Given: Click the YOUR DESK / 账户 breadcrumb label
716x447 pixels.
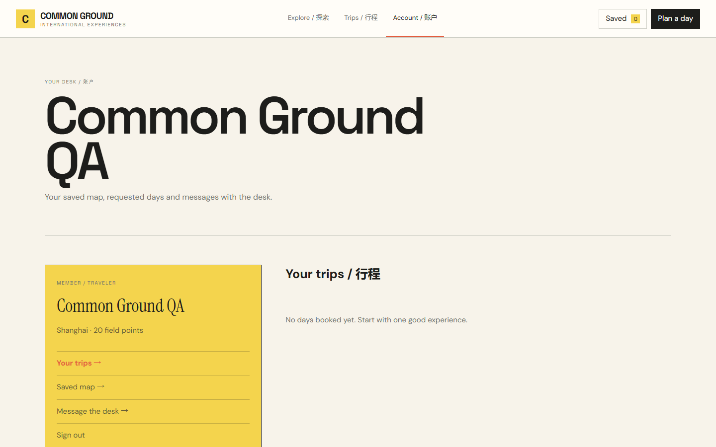Looking at the screenshot, I should coord(69,82).
